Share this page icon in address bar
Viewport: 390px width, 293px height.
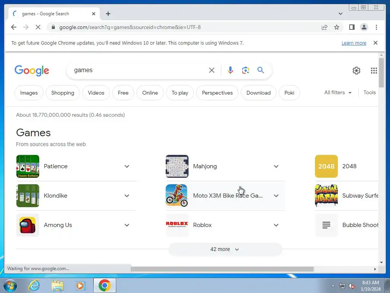(324, 27)
